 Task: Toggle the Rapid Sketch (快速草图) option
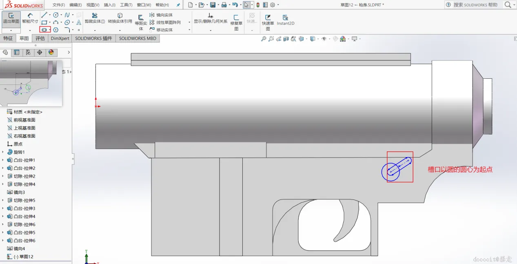(268, 20)
